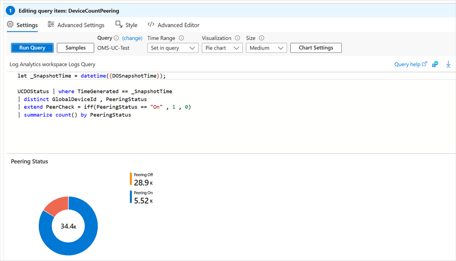
Task: Open the Query help link
Action: [x=411, y=64]
